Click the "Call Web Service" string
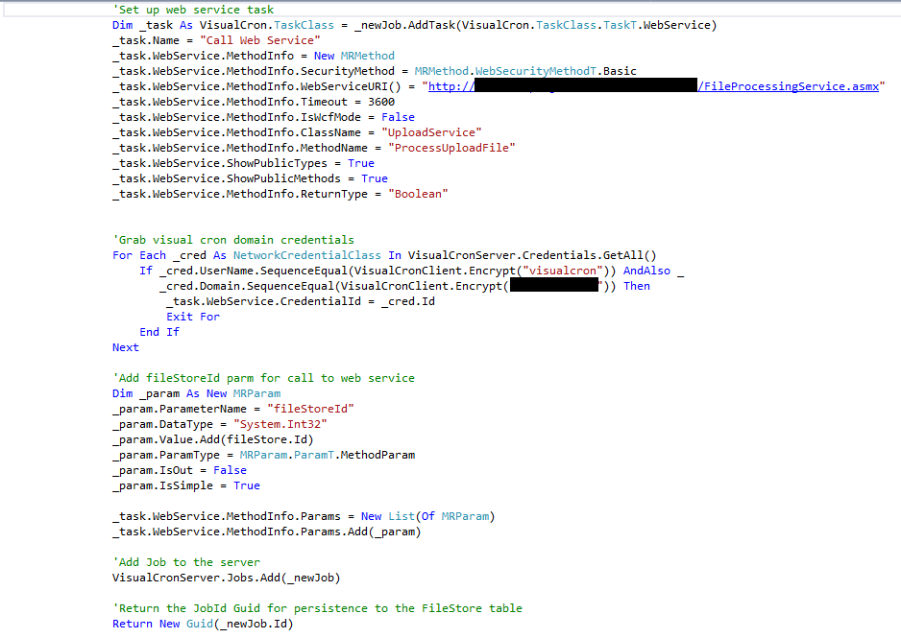 point(258,40)
